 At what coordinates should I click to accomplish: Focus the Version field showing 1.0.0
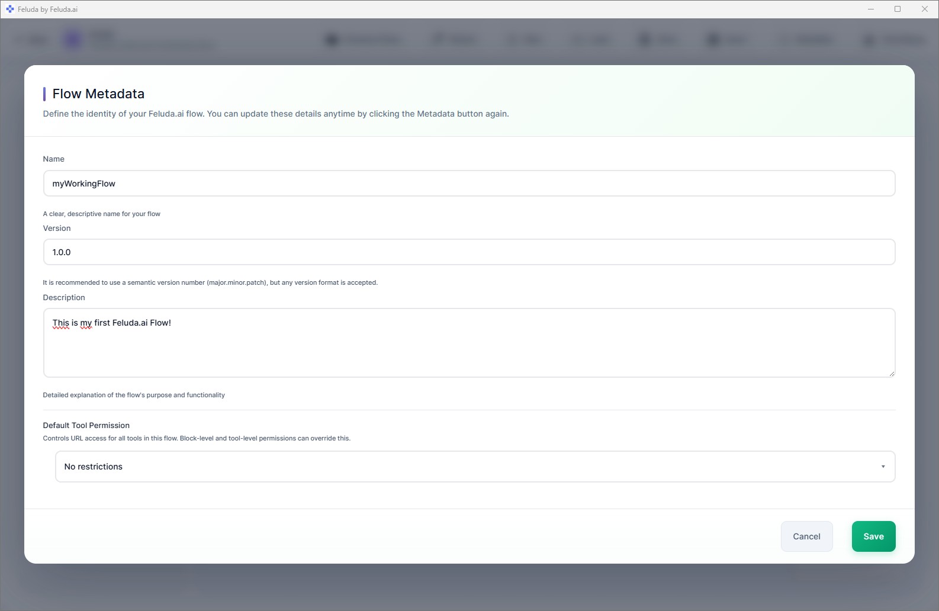[469, 252]
